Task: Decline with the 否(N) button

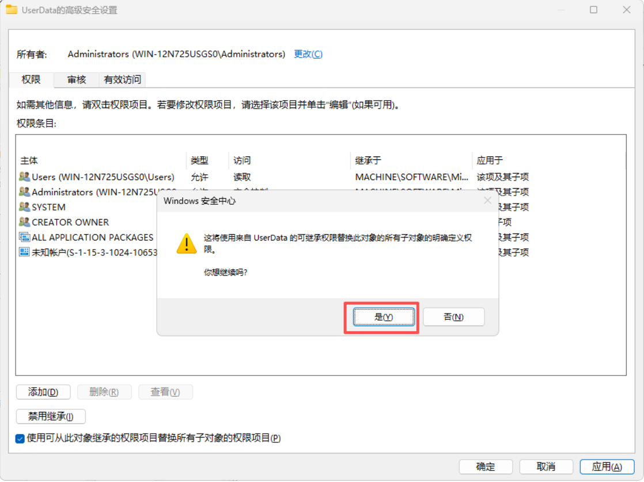Action: point(453,317)
